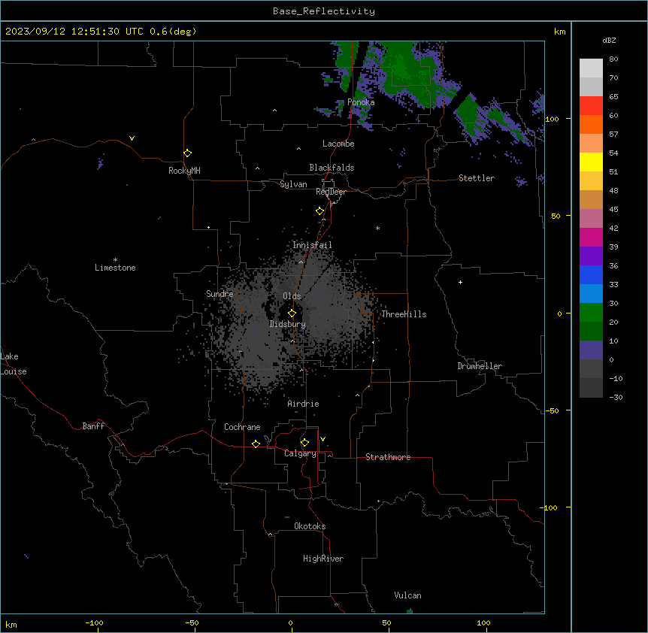
Task: Click the 30 dBZ light blue swatch
Action: (591, 293)
